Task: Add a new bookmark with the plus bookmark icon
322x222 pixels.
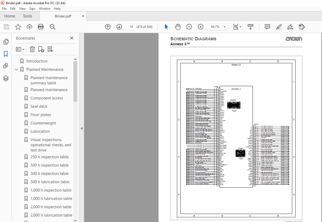Action: [41, 49]
